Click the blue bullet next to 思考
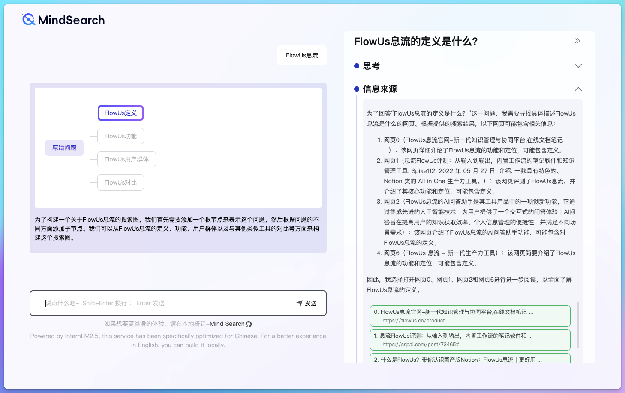625x393 pixels. click(356, 66)
